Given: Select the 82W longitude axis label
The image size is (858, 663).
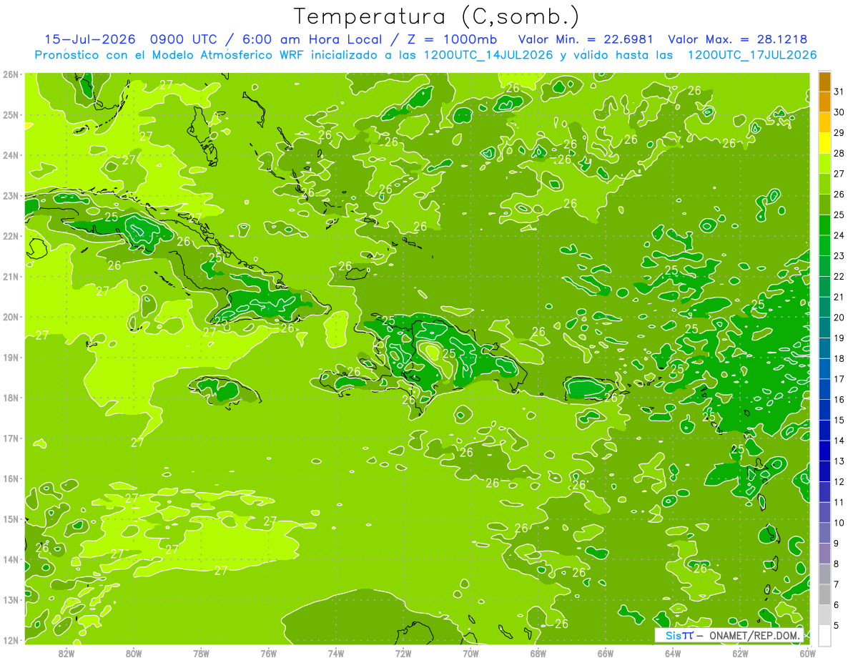Looking at the screenshot, I should pos(66,653).
